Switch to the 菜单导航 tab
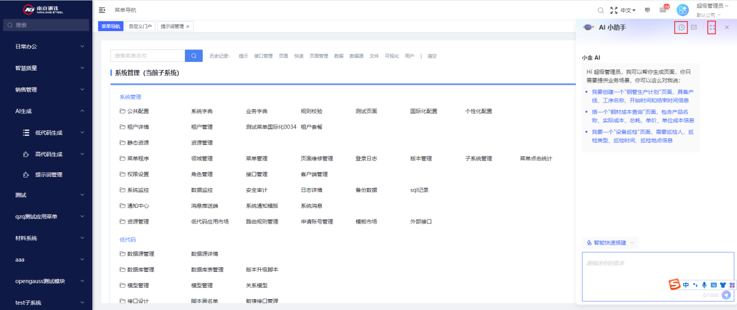 [110, 26]
